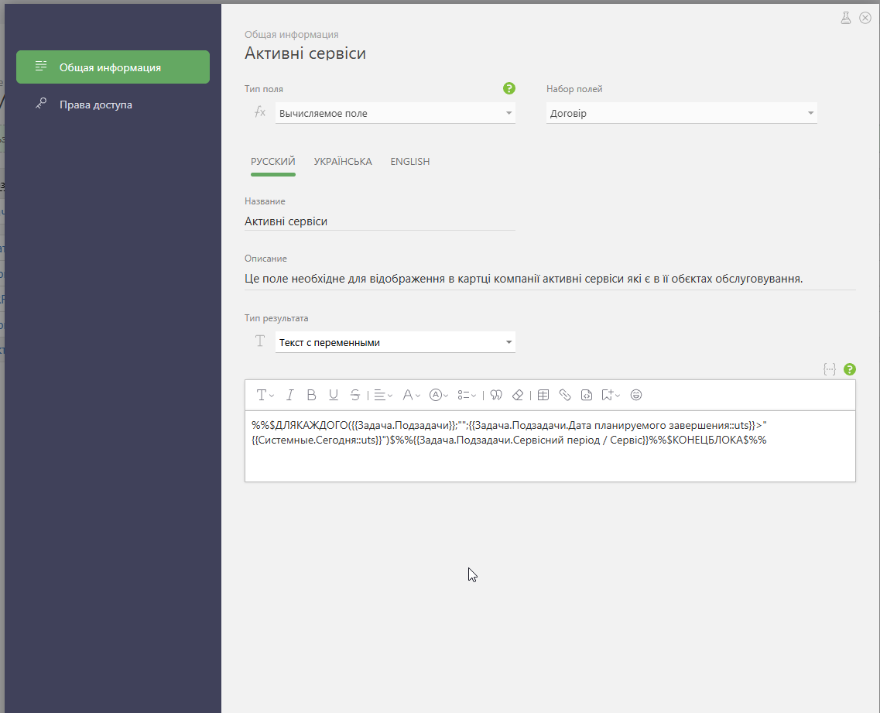Apply underline formatting to text

coord(334,396)
